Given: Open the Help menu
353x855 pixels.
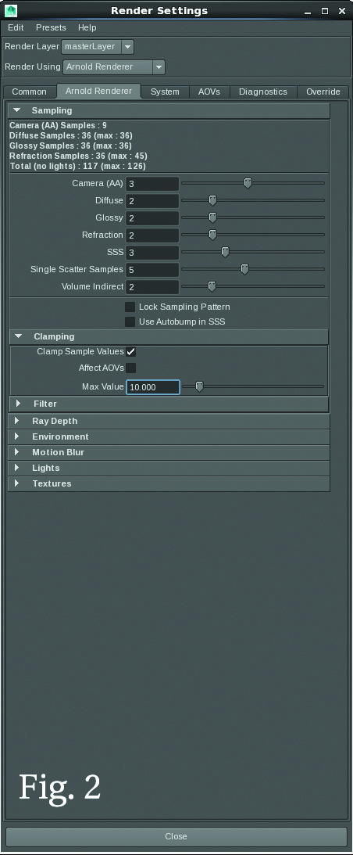Looking at the screenshot, I should pyautogui.click(x=87, y=27).
